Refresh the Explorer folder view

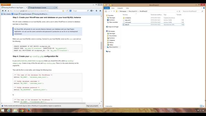180,11
